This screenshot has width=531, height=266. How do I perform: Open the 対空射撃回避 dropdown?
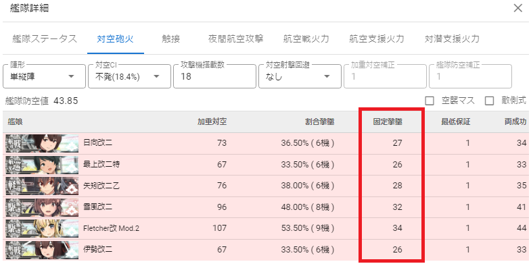click(300, 76)
